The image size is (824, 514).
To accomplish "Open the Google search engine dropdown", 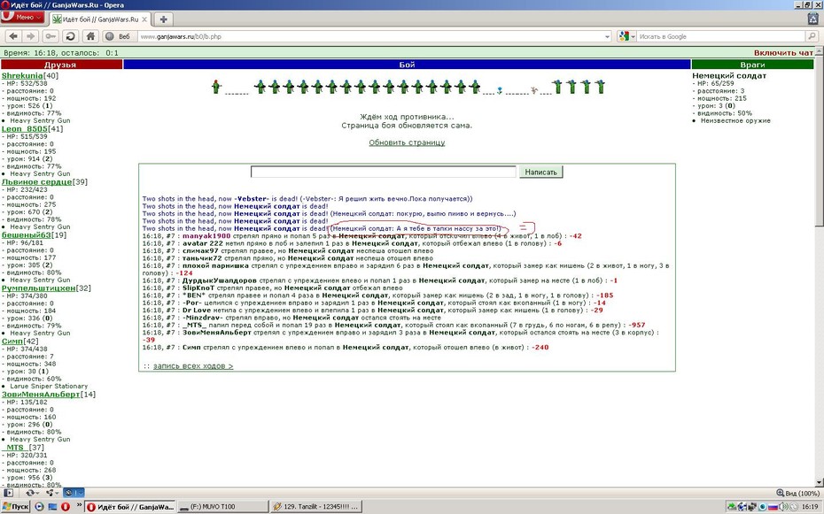I will (x=627, y=36).
